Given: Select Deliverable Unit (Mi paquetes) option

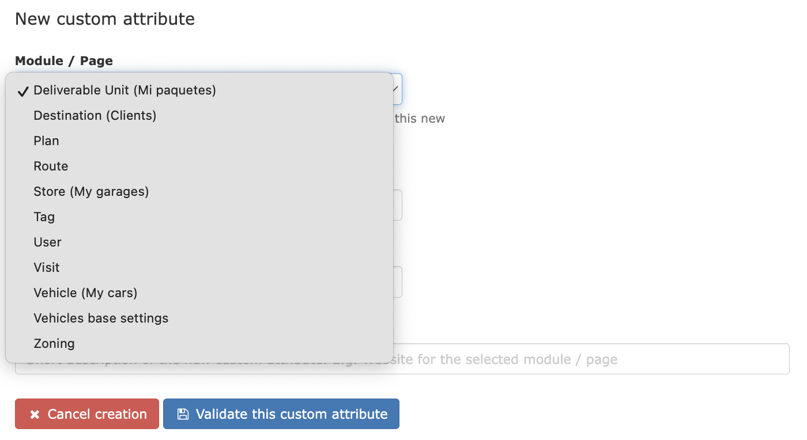Looking at the screenshot, I should (x=125, y=90).
